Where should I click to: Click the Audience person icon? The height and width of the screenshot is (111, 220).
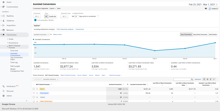coord(4,21)
